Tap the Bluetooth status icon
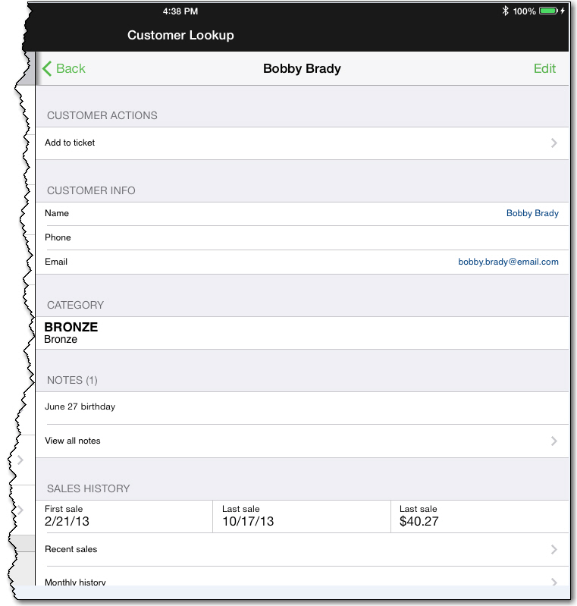This screenshot has height=606, width=577. 505,11
